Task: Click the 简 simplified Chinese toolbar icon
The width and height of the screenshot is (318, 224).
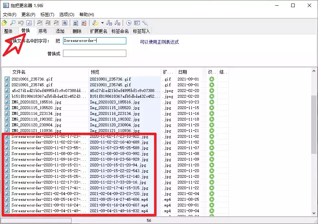Action: 65,23
